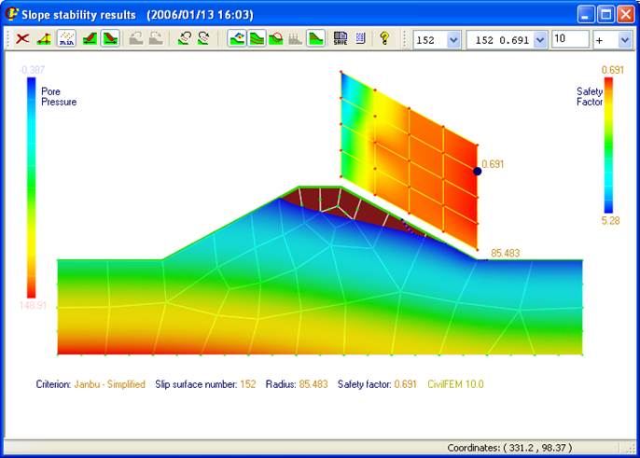Maximize the Slope stability results window

(x=605, y=15)
